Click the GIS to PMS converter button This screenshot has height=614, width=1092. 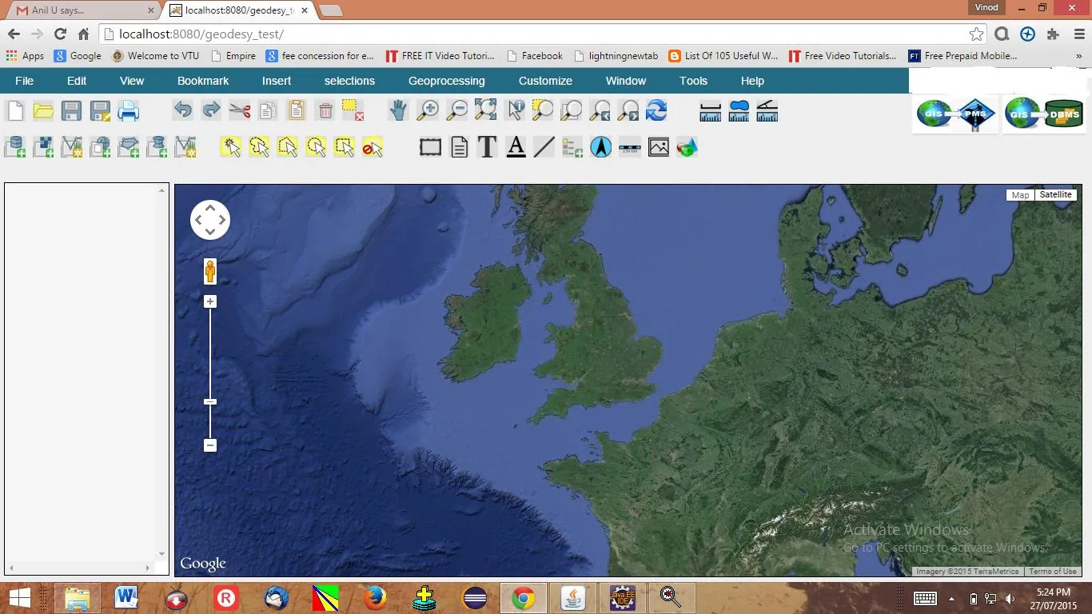[x=957, y=114]
